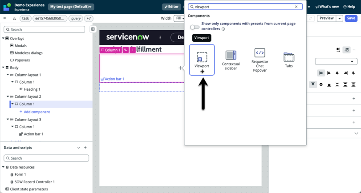361x193 pixels.
Task: Collapse Column layout 1 node
Action: pyautogui.click(x=8, y=75)
